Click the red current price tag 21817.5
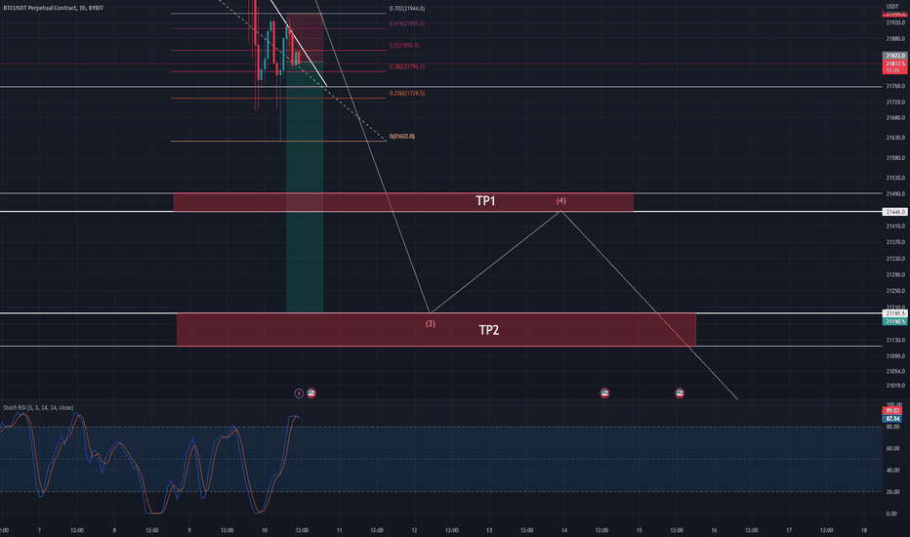 895,66
